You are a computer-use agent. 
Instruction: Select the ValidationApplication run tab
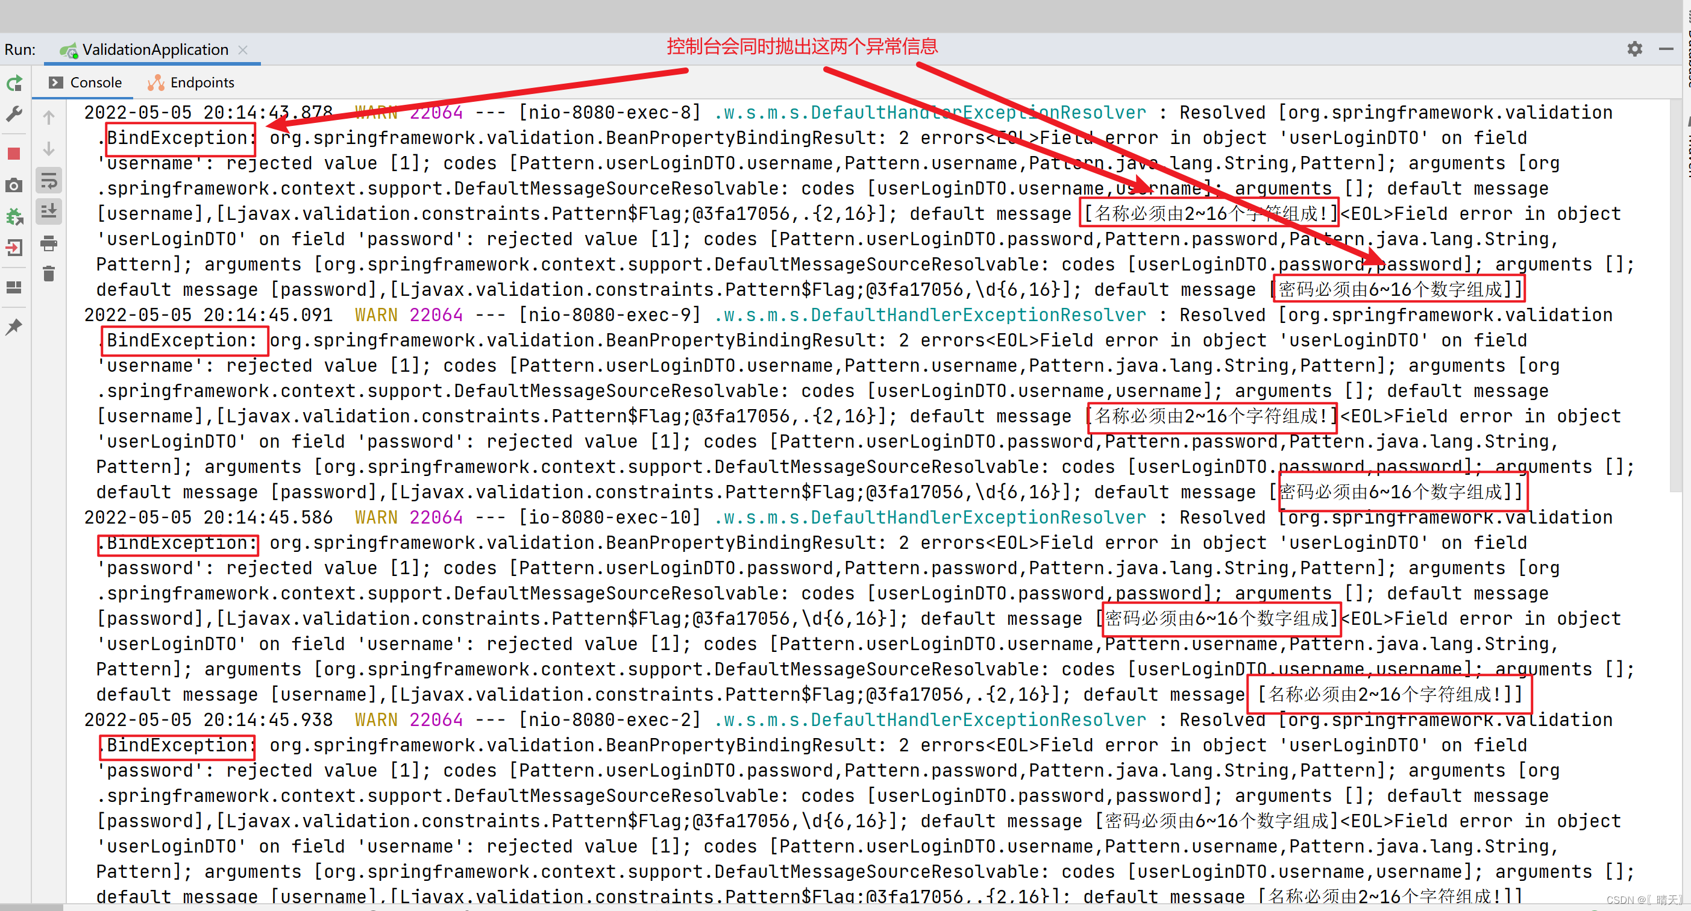154,50
